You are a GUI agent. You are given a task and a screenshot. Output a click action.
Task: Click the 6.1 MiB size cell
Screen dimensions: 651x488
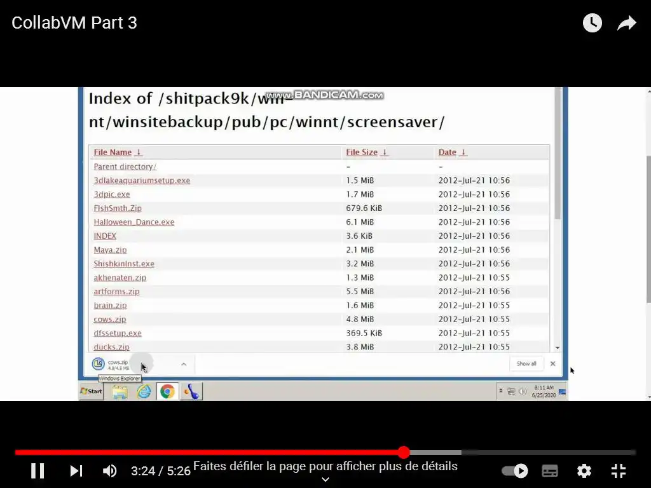click(360, 222)
